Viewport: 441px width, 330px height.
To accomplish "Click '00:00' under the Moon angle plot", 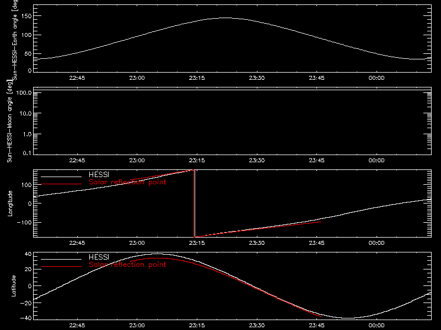I will click(x=377, y=161).
